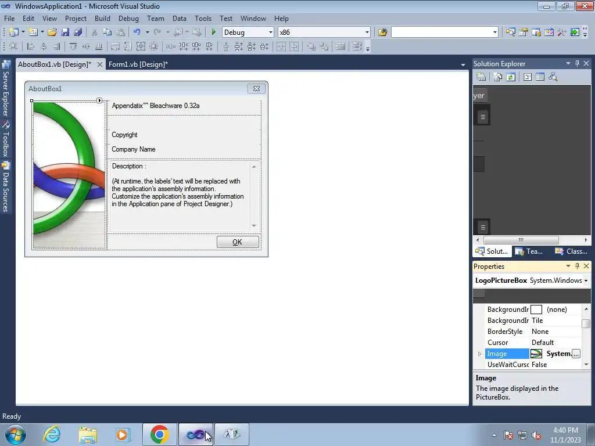
Task: Switch to the Form1.vb [Design] tab
Action: tap(138, 64)
